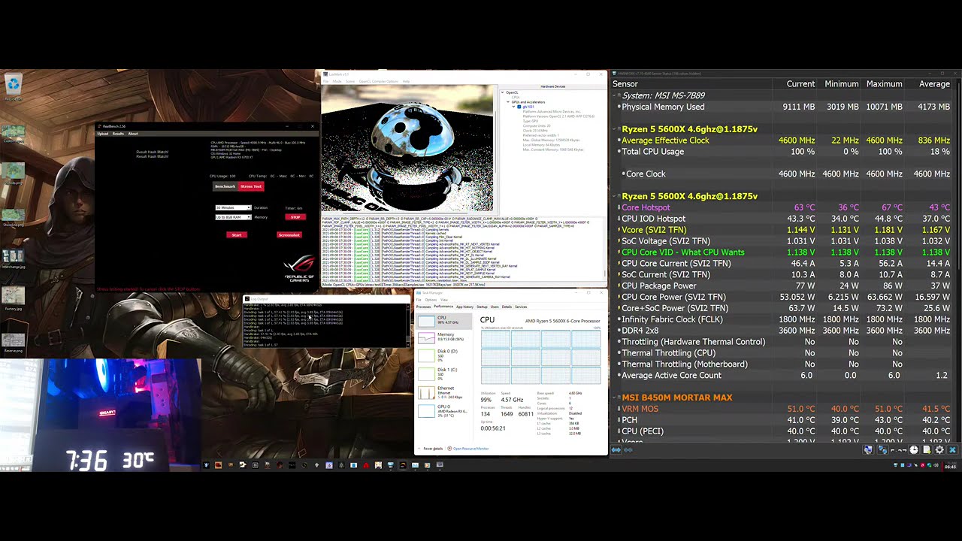Open Recycle Bin desktop icon
Image resolution: width=962 pixels, height=541 pixels.
tap(13, 87)
